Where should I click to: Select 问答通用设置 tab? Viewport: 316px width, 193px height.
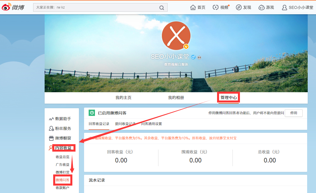152,124
